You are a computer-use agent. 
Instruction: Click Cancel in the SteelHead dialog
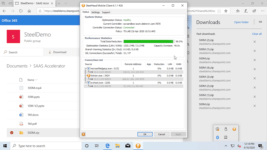pyautogui.click(x=162, y=134)
